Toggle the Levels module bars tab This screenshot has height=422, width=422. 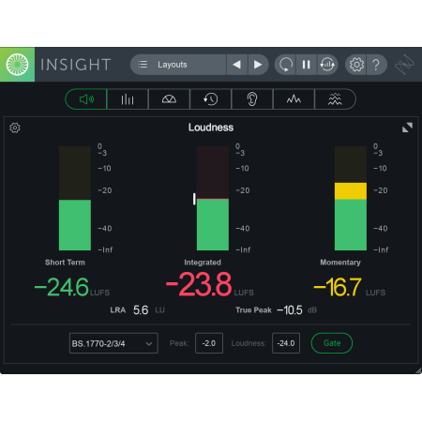[x=128, y=99]
